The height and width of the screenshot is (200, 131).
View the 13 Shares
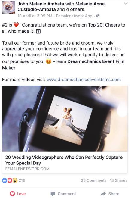[x=119, y=180]
